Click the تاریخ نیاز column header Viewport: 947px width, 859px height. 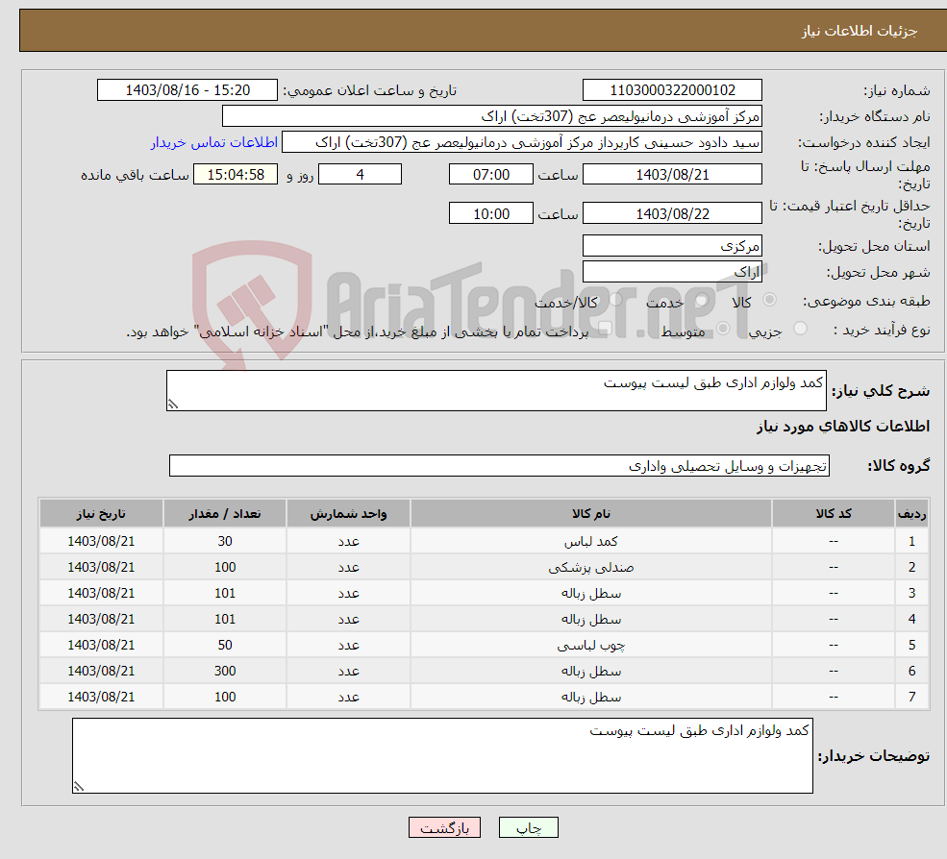(x=101, y=514)
